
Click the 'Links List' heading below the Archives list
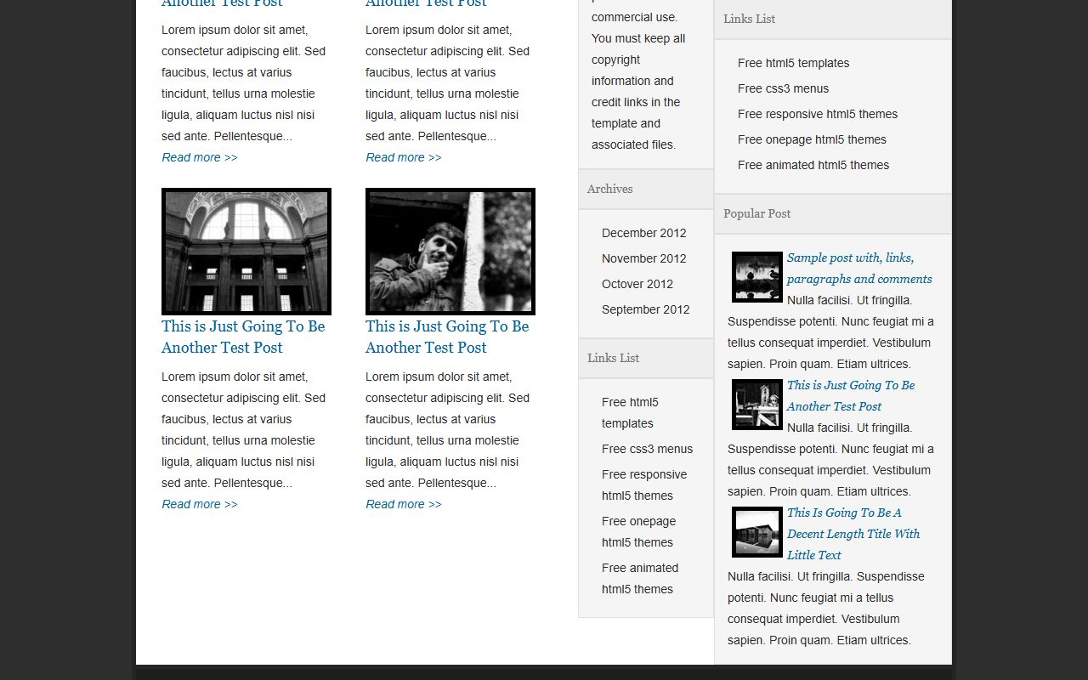(x=614, y=358)
